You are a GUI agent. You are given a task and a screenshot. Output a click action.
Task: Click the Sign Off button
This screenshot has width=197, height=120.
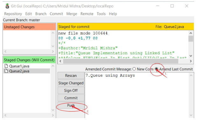71,90
